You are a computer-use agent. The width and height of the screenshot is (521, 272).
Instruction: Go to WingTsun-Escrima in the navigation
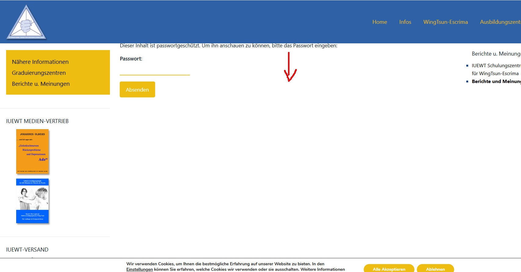click(445, 22)
